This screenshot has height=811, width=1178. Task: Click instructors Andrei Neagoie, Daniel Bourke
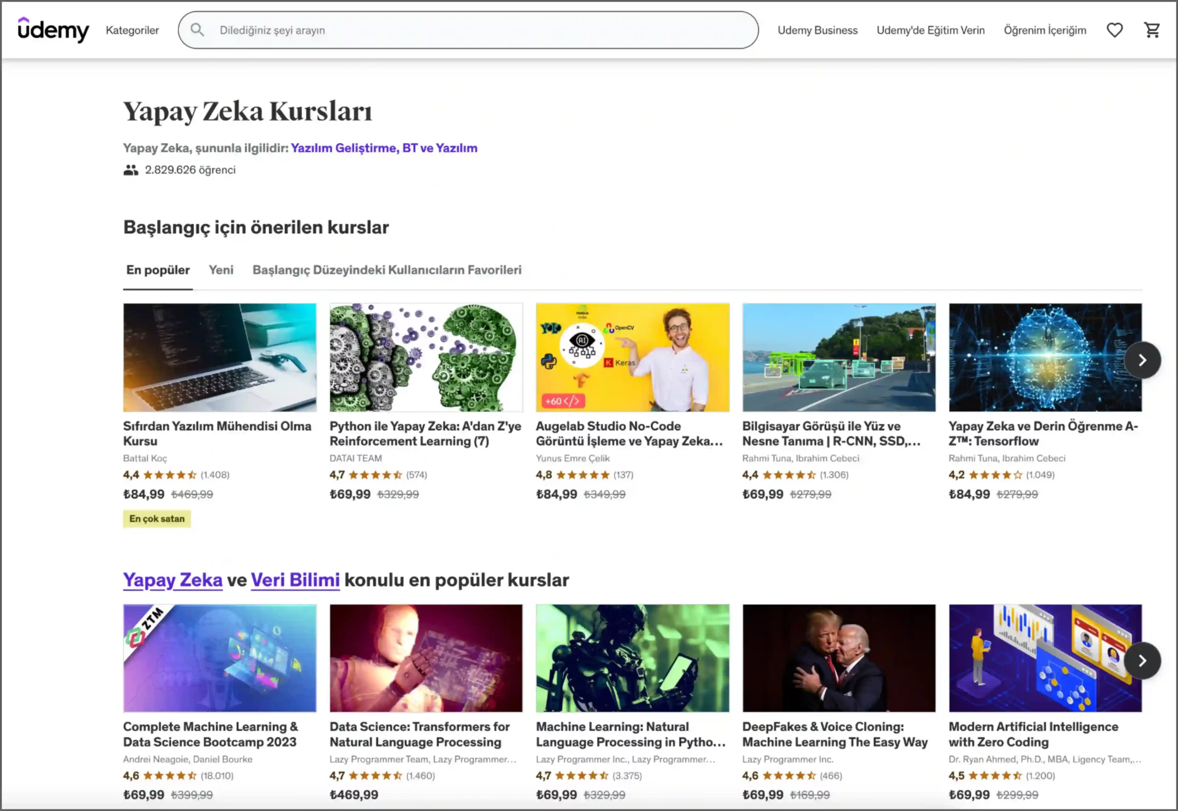click(188, 759)
